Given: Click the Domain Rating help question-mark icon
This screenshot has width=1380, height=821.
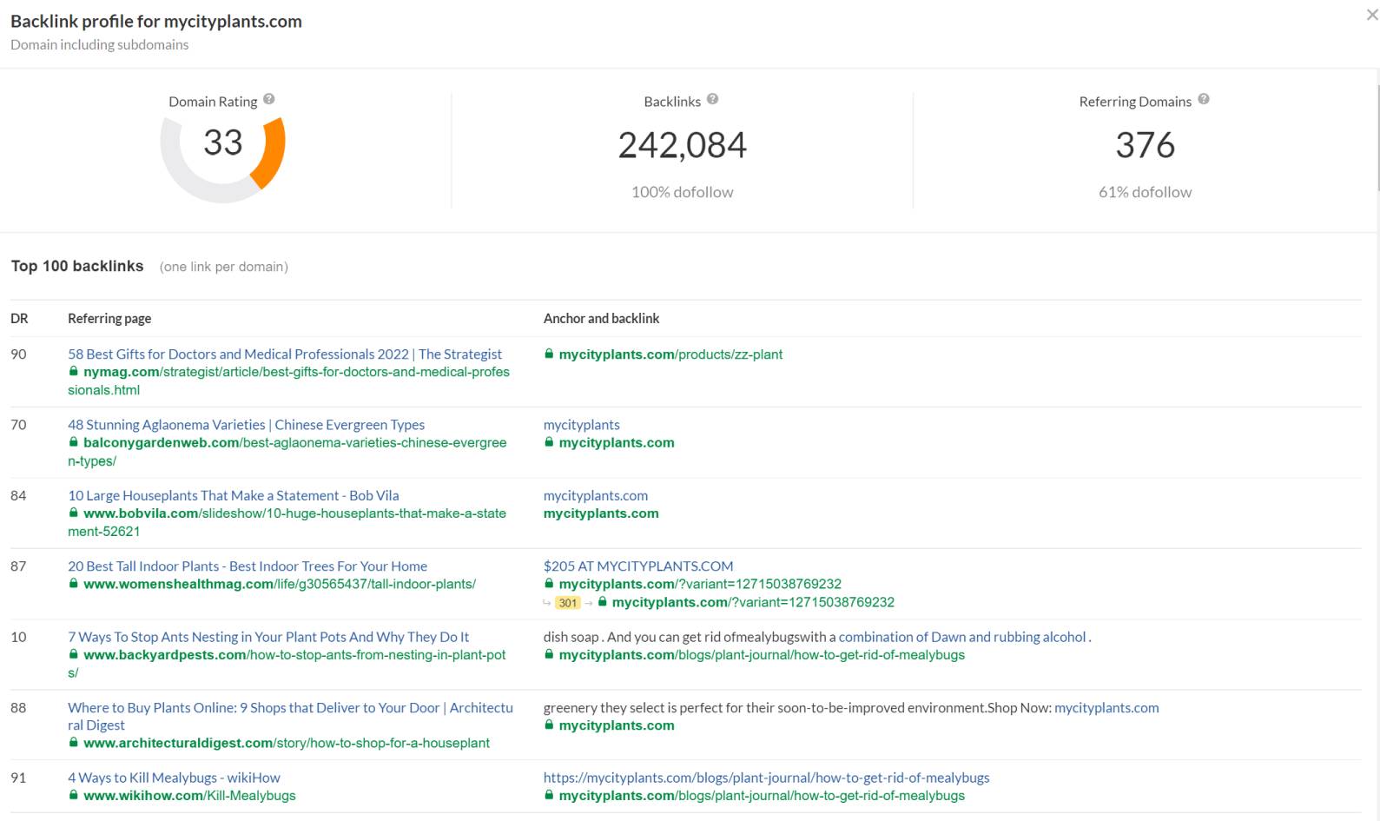Looking at the screenshot, I should [269, 99].
